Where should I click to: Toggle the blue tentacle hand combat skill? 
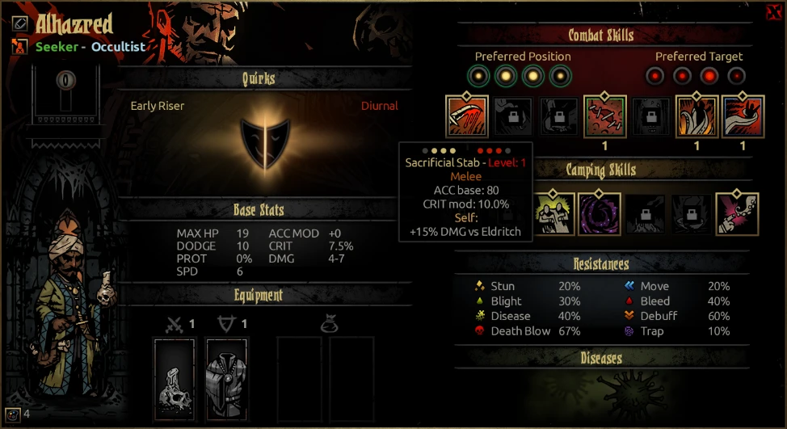click(x=743, y=116)
